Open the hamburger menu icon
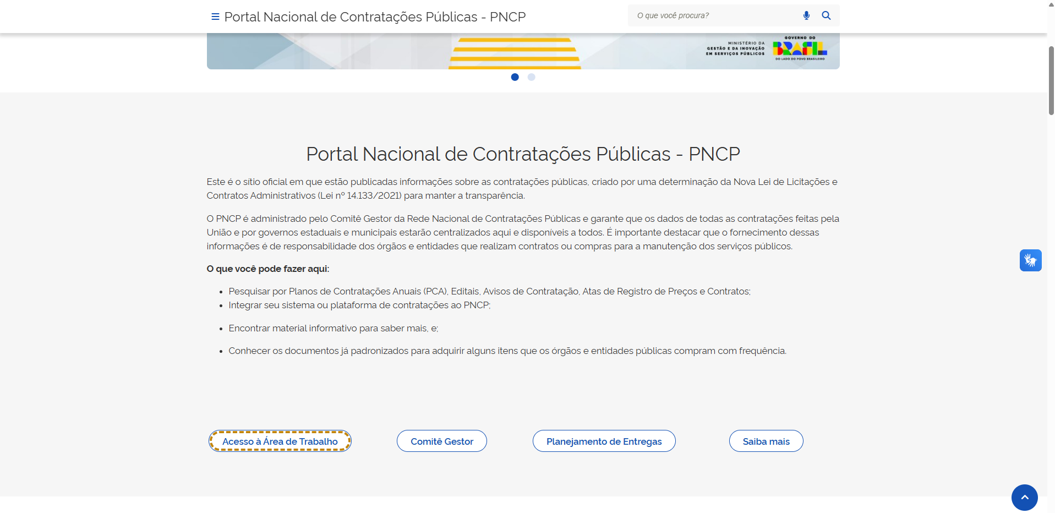This screenshot has width=1055, height=513. (215, 17)
